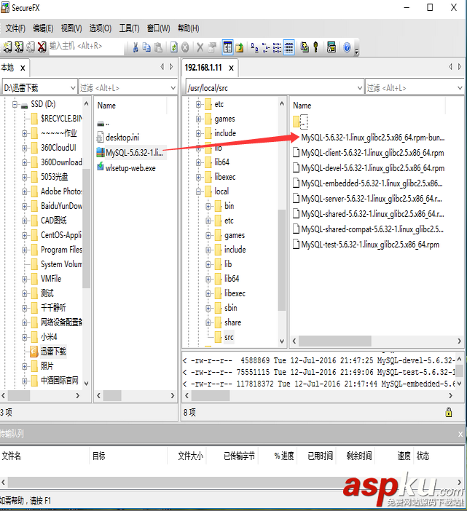Screen dimensions: 467x511
Task: Click the remote Name column header
Action: click(302, 106)
